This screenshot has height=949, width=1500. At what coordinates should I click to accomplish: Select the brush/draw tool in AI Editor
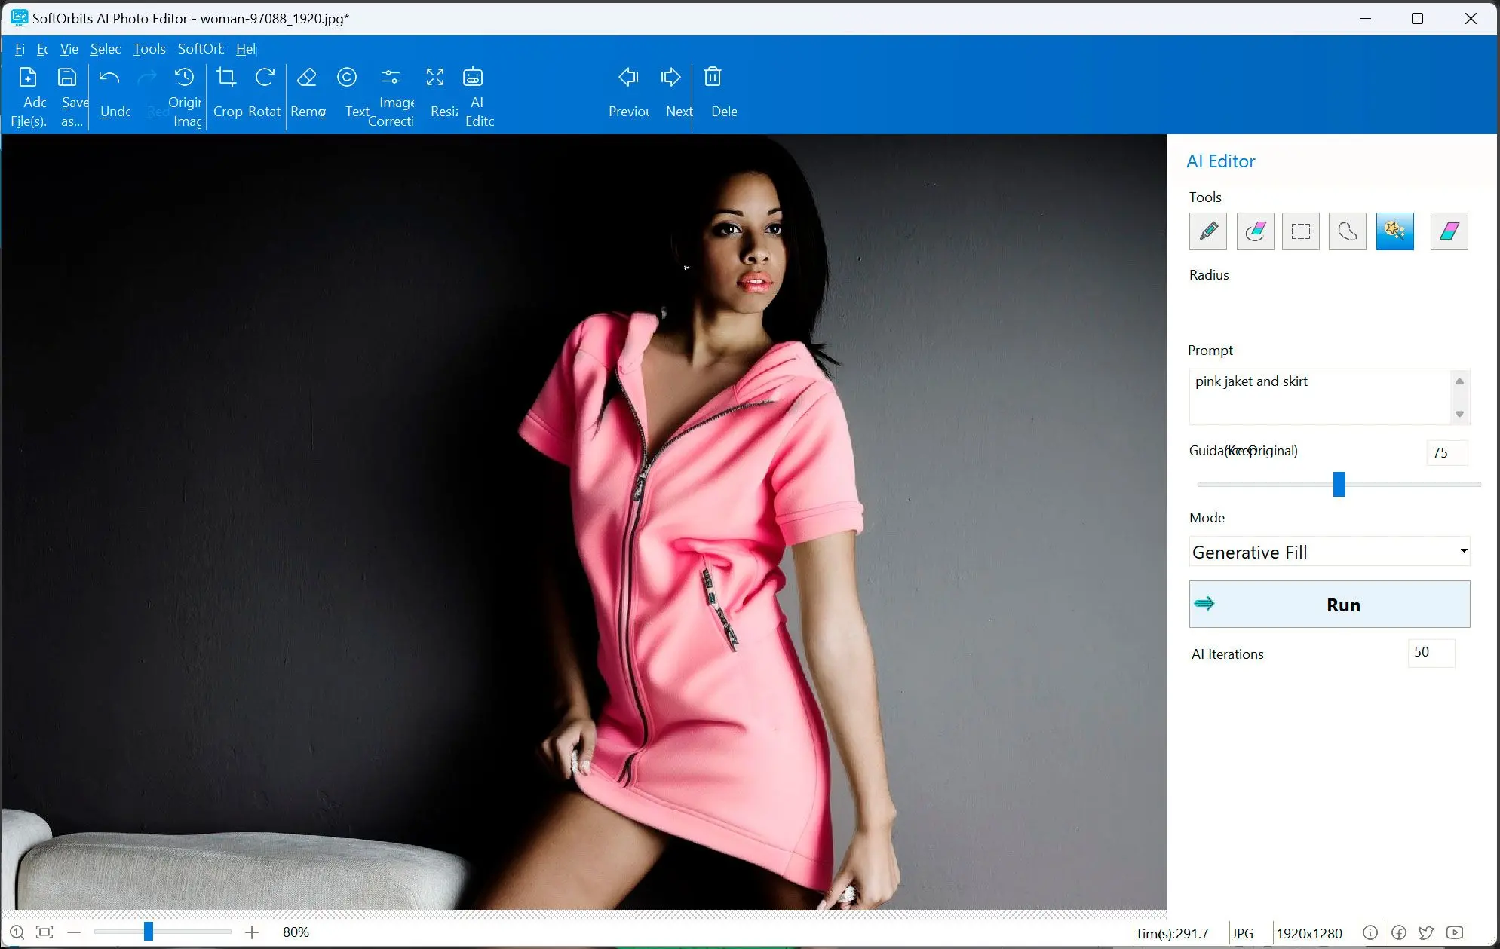point(1208,231)
